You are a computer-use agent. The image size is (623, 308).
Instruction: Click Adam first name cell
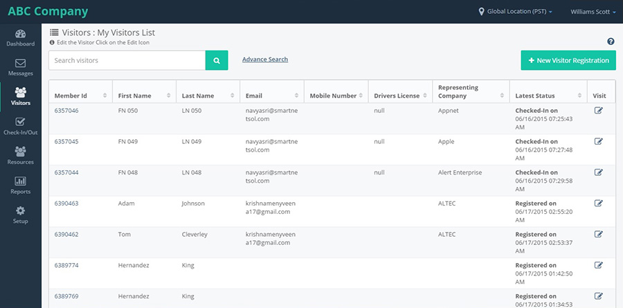click(x=127, y=203)
